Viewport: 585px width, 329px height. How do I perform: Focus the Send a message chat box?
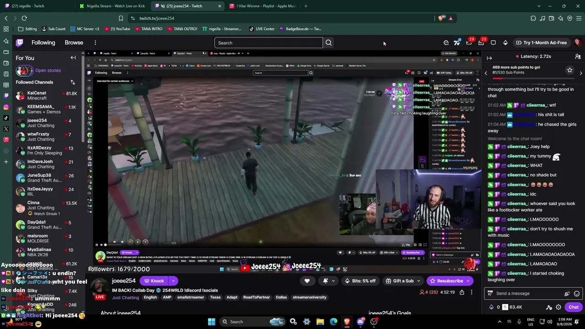526,294
